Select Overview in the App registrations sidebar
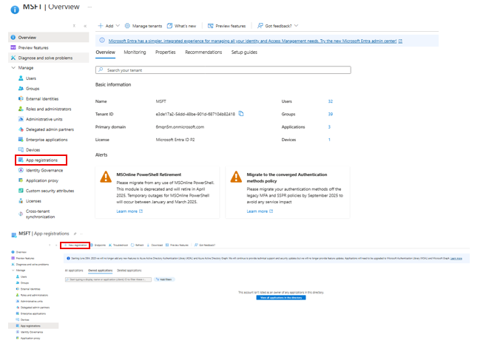 point(21,252)
